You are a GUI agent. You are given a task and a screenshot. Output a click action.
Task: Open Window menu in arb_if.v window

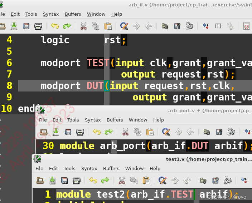pos(96,14)
